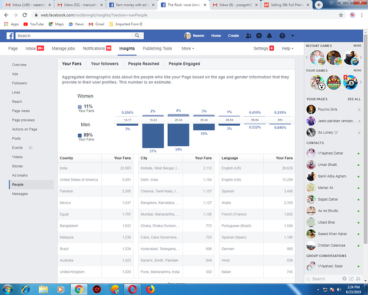Expand the More dropdown in page menu

tap(187, 48)
